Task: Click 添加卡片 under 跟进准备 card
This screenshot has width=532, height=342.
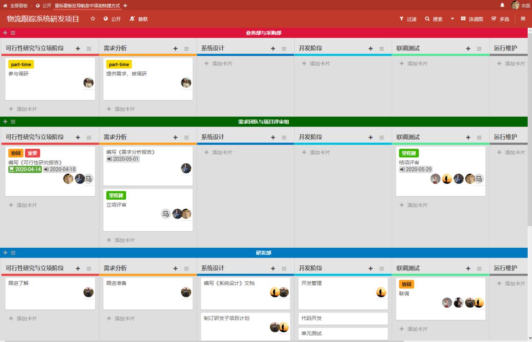Action: click(x=121, y=319)
